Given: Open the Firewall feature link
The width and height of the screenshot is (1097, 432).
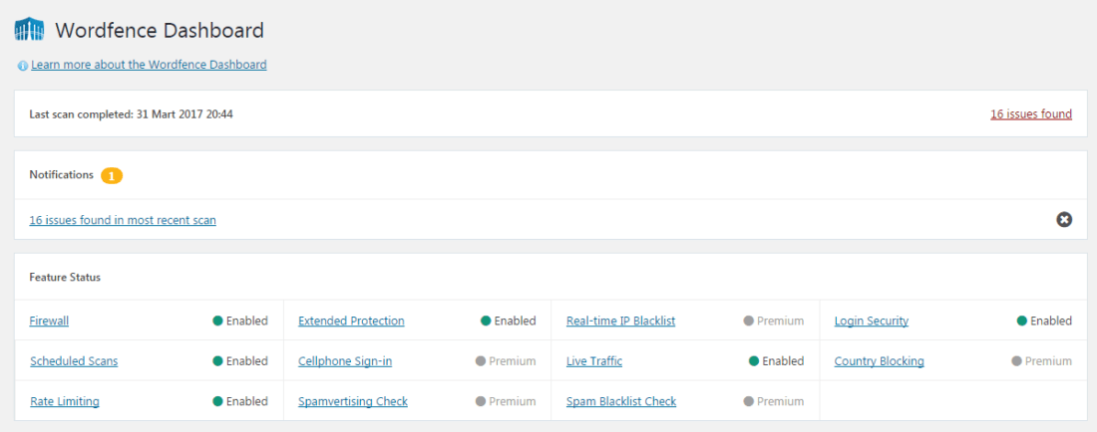Looking at the screenshot, I should tap(49, 322).
